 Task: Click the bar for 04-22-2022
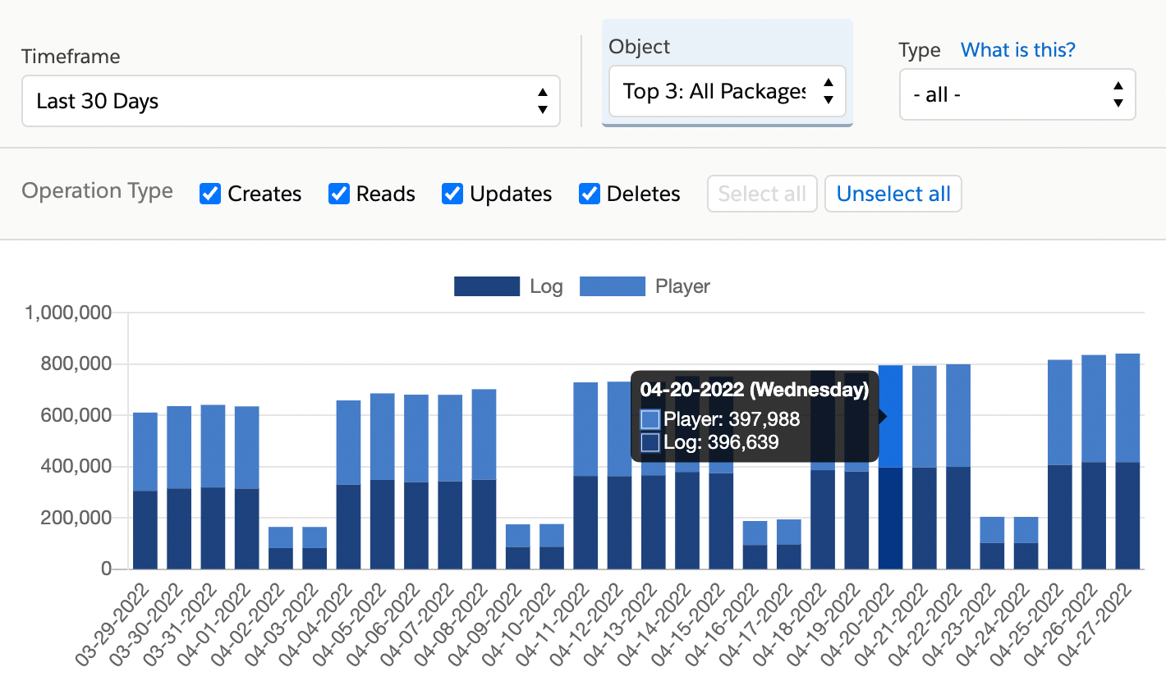[958, 467]
